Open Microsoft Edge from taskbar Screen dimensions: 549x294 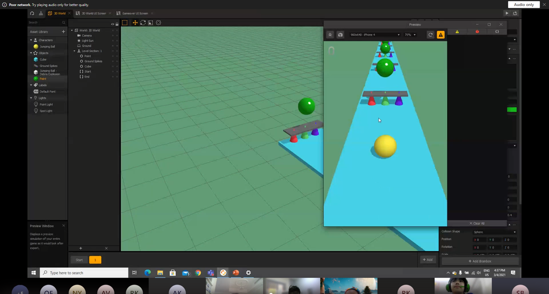148,273
